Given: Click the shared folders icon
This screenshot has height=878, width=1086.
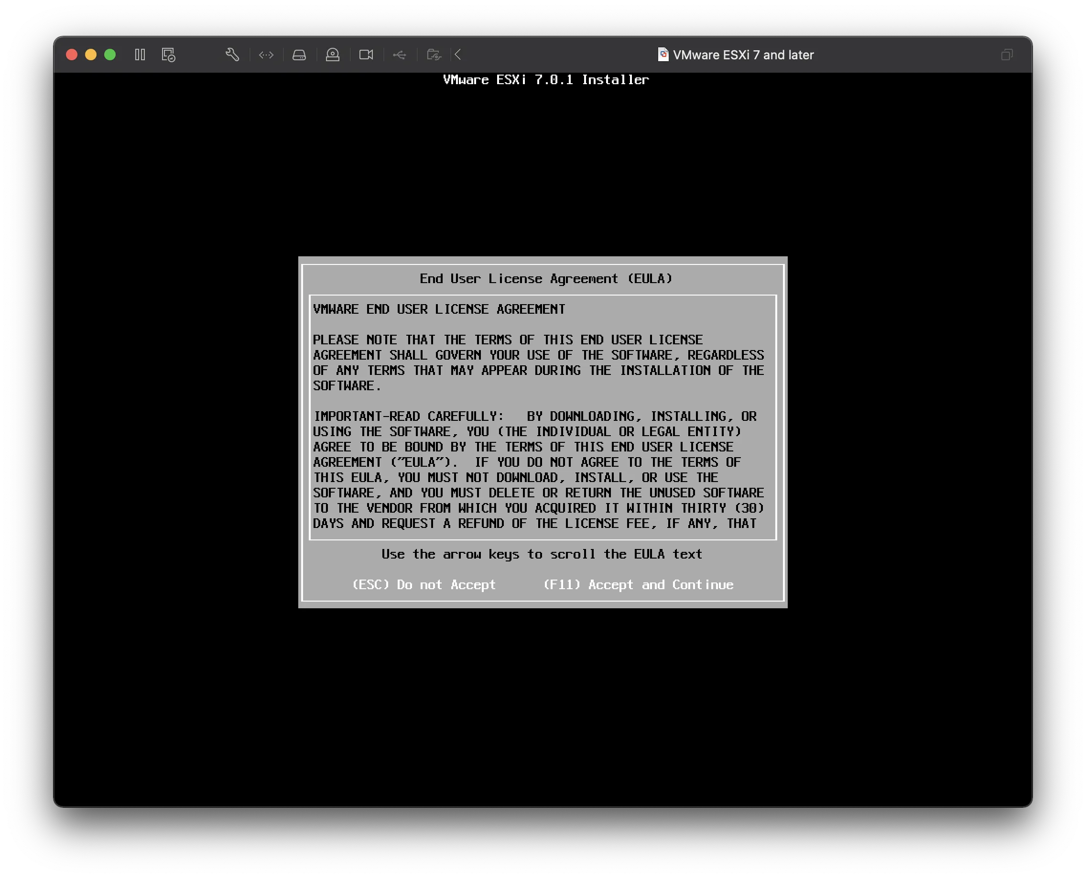Looking at the screenshot, I should point(434,55).
